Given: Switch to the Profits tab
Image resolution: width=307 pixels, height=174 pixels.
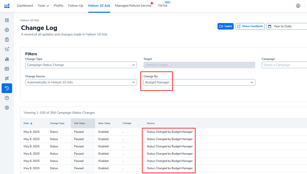Looking at the screenshot, I should click(x=58, y=6).
